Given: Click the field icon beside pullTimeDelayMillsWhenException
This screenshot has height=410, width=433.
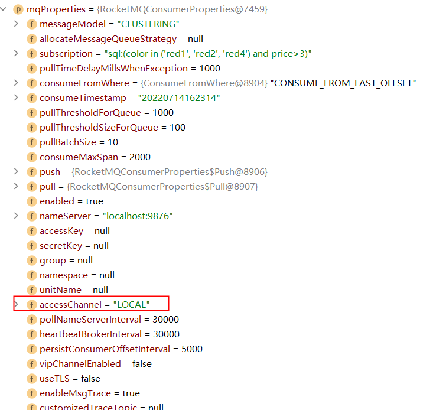Looking at the screenshot, I should 32,69.
